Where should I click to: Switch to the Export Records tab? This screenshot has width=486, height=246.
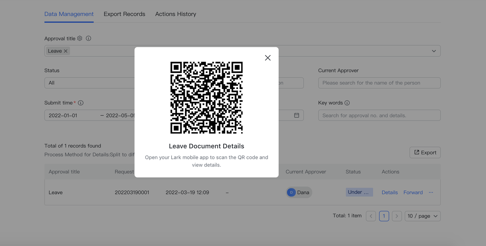125,14
